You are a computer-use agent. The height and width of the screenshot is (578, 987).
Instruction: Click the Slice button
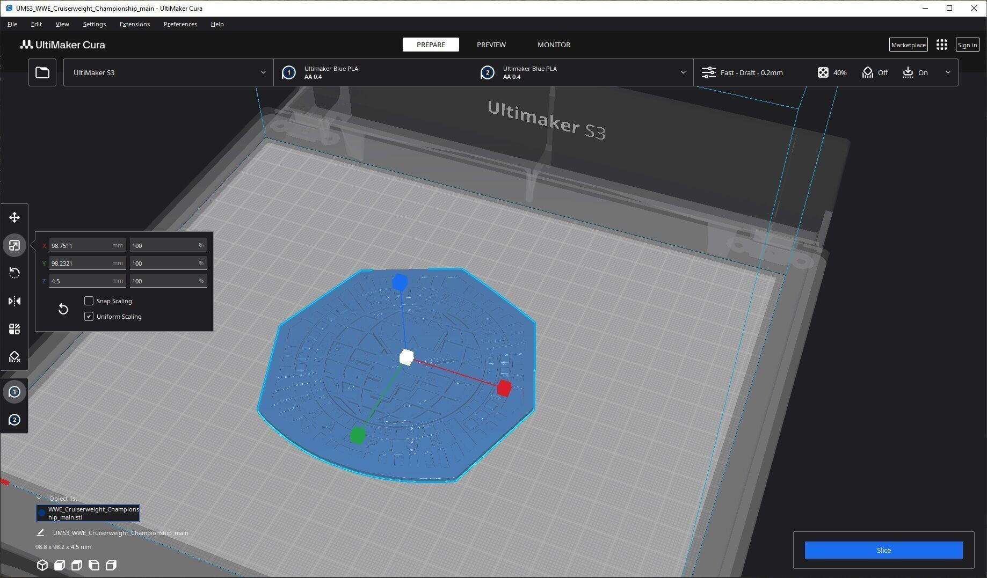[883, 550]
